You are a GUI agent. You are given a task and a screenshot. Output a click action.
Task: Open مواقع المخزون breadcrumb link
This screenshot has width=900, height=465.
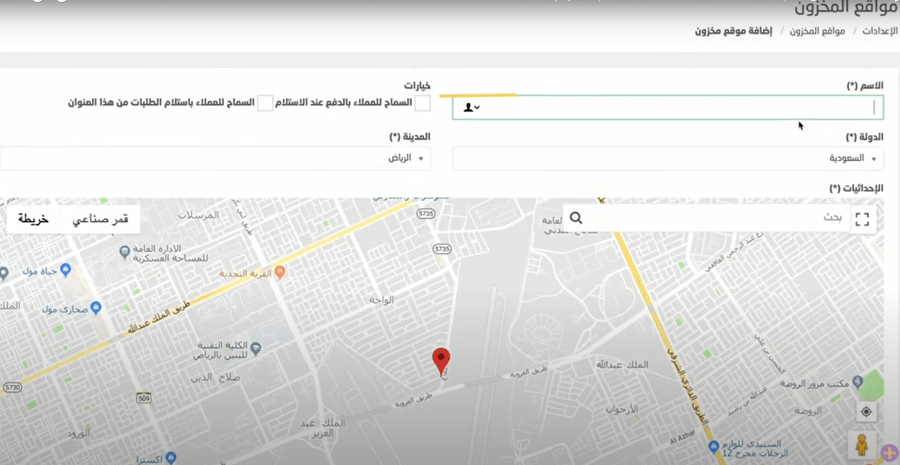817,31
